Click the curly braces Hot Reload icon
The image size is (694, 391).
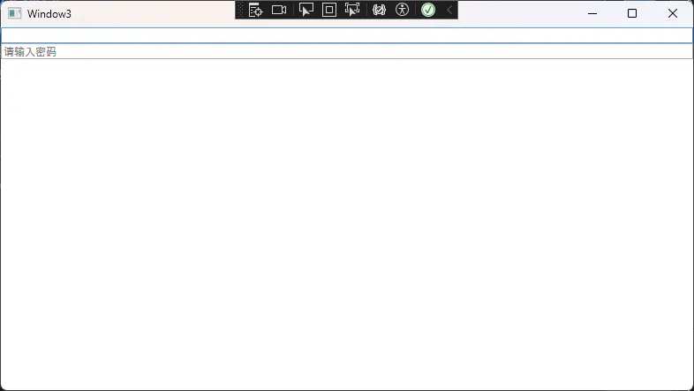(x=379, y=11)
